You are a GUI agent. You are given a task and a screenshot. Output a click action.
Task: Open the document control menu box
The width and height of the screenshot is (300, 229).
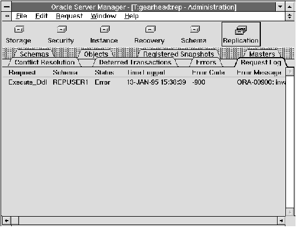click(7, 16)
